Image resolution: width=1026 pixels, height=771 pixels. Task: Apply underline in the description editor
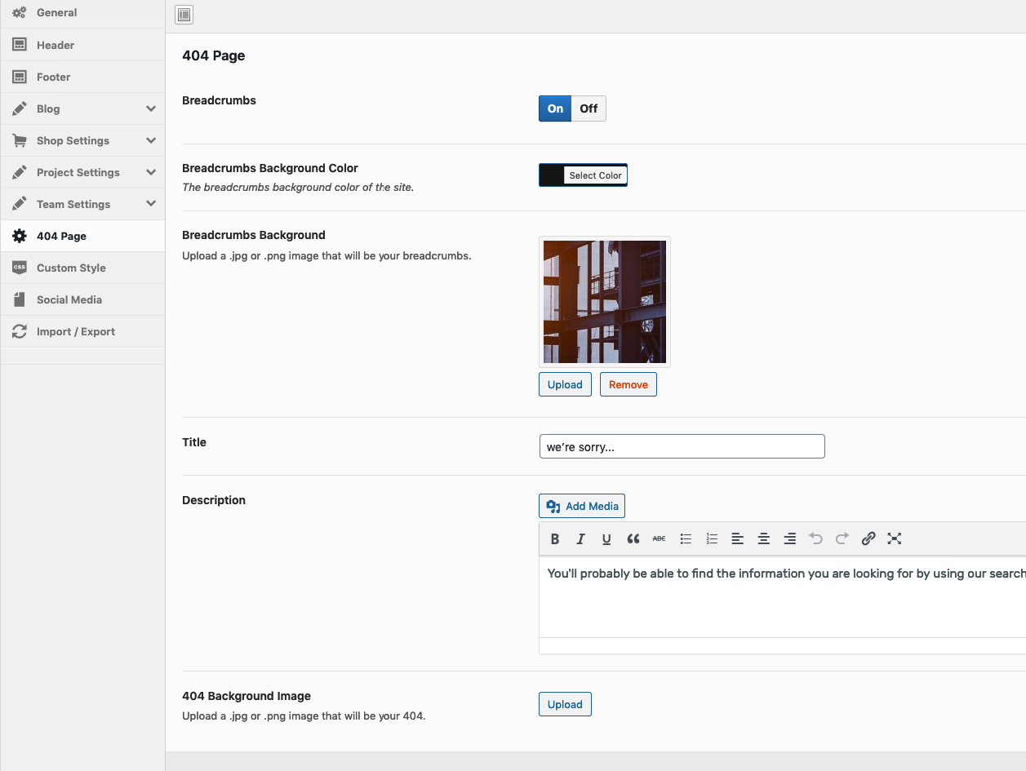point(606,538)
